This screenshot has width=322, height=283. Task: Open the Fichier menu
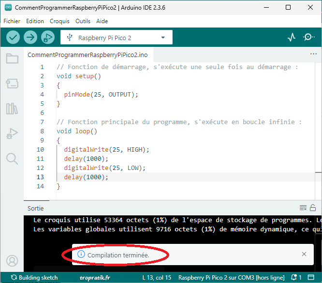[x=12, y=21]
